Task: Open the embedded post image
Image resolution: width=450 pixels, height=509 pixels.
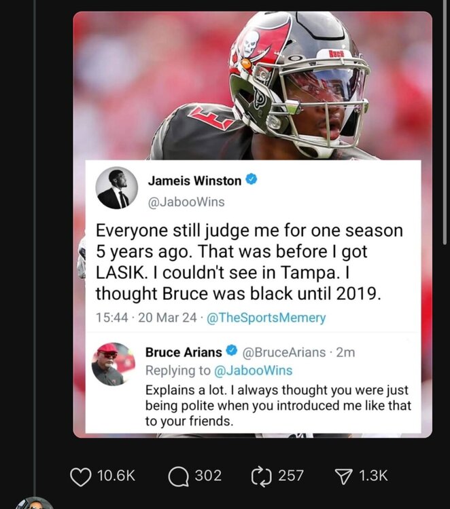Action: (x=253, y=225)
